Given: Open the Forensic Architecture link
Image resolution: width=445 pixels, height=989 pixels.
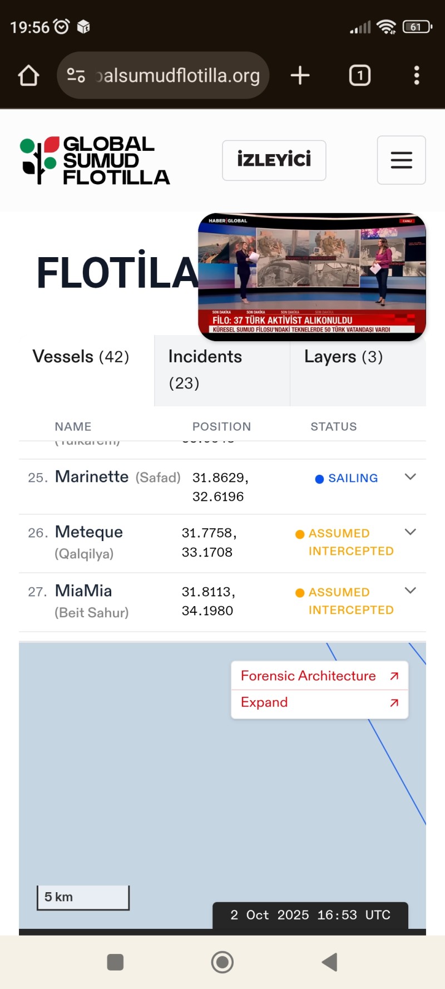Looking at the screenshot, I should (319, 676).
